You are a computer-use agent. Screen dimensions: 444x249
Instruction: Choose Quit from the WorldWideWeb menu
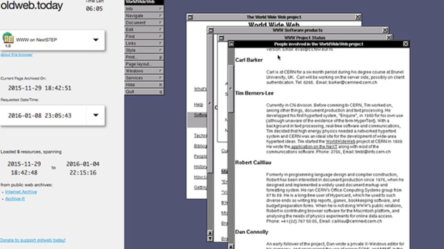(x=144, y=91)
